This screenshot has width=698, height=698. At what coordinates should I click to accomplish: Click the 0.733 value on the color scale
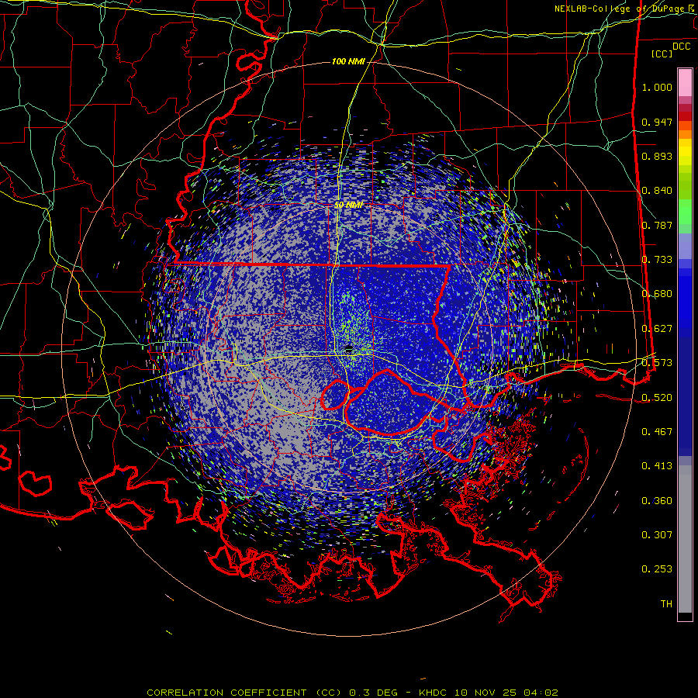point(657,260)
